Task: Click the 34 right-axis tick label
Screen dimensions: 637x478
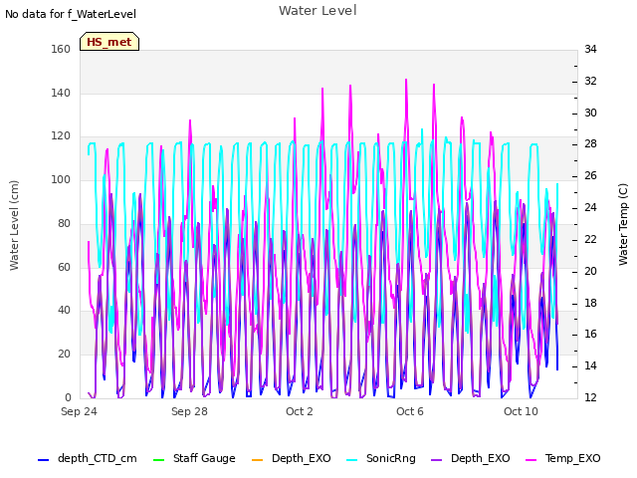Action: [x=590, y=49]
